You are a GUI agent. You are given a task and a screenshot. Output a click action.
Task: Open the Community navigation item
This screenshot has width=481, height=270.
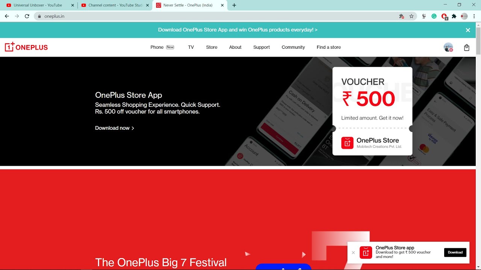293,47
